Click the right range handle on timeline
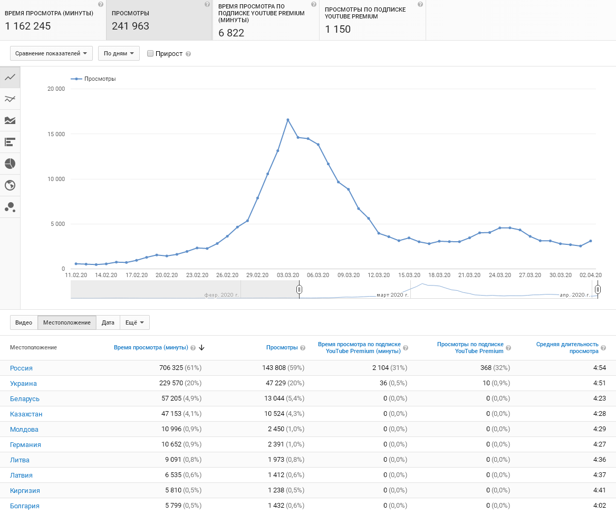The height and width of the screenshot is (513, 616). tap(598, 289)
